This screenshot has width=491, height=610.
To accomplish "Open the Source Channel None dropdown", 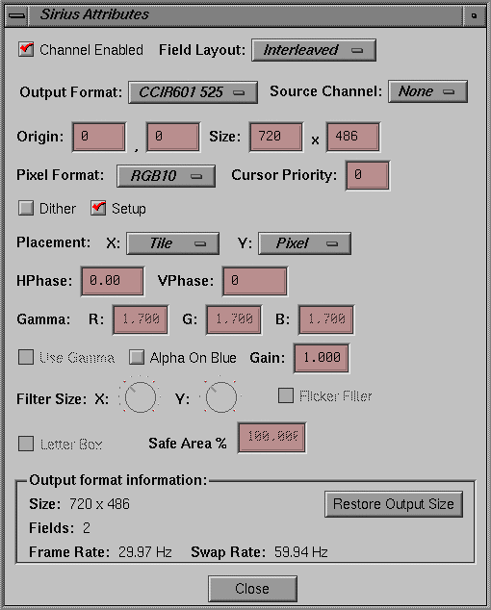I will click(427, 91).
